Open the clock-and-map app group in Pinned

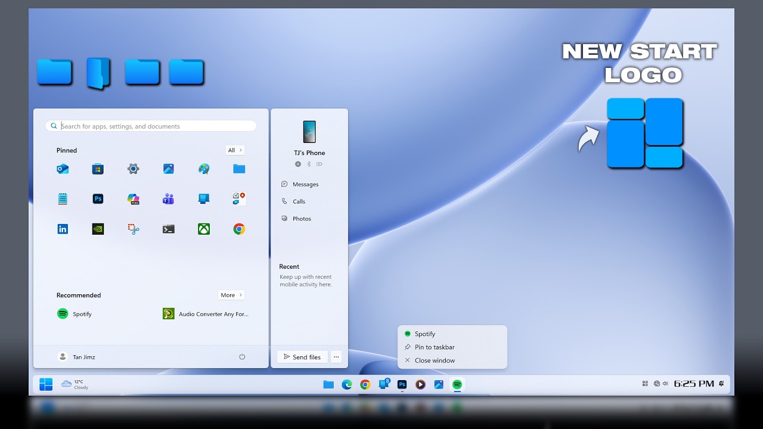(x=239, y=199)
